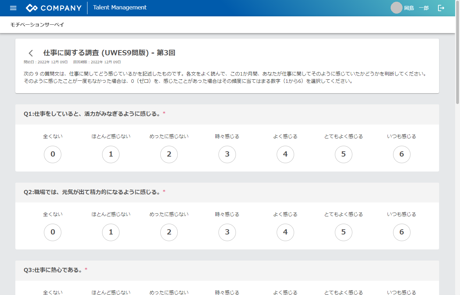This screenshot has width=460, height=295.
Task: Click the Q2 question text
Action: click(x=92, y=192)
